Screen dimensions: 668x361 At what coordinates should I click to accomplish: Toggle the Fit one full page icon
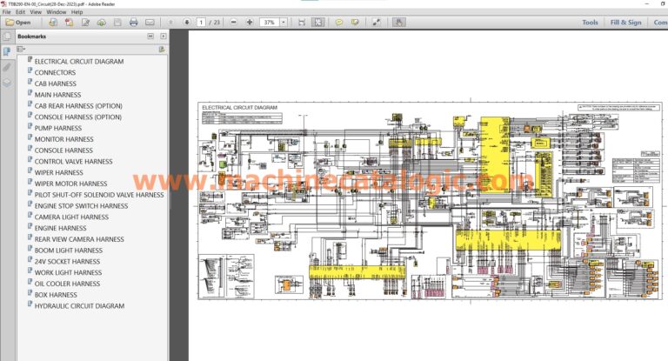click(x=317, y=22)
